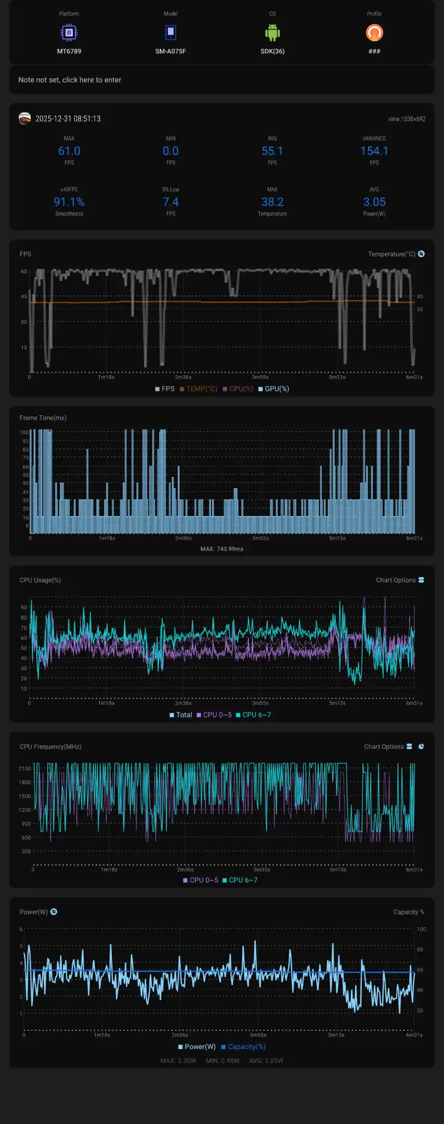Click the MT6789 platform chip icon
This screenshot has height=1124, width=444.
(x=69, y=33)
